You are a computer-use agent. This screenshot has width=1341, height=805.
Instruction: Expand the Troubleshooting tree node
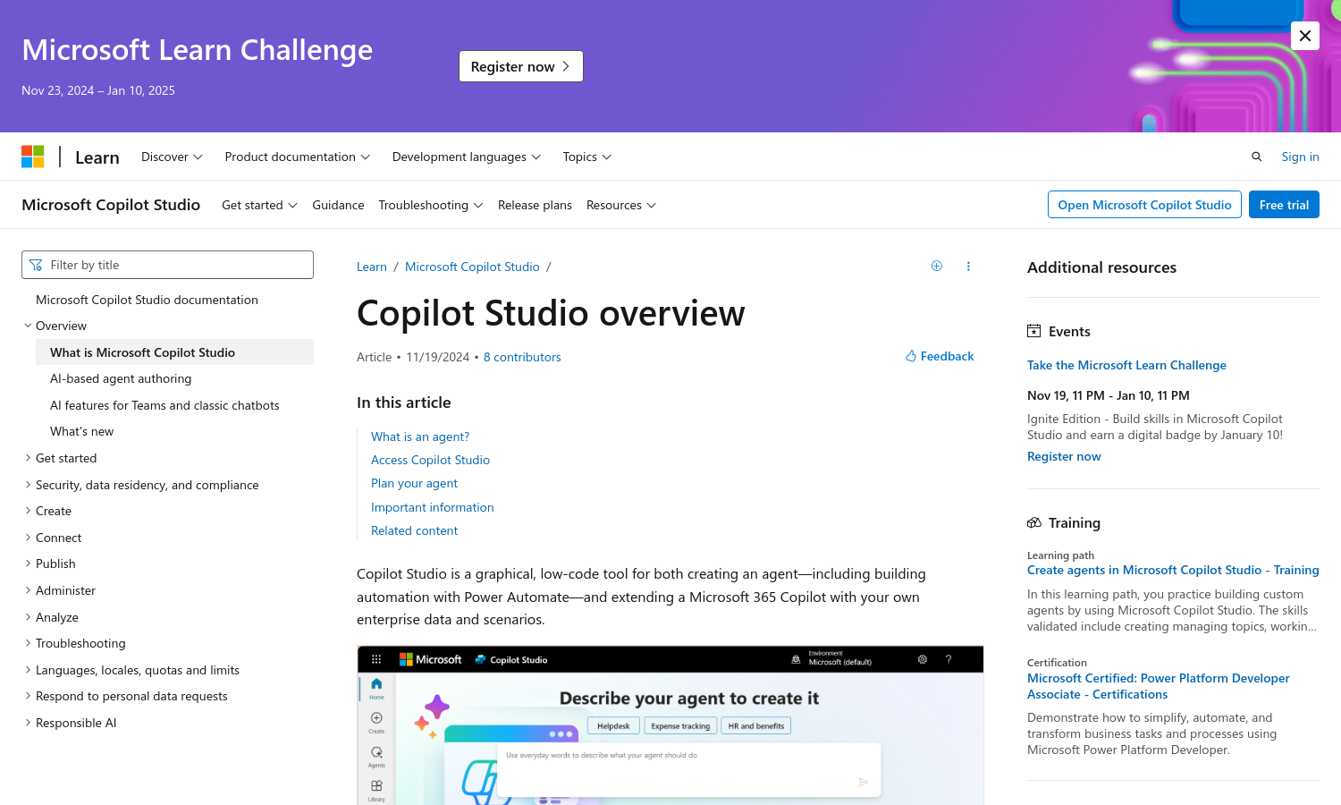(x=28, y=643)
